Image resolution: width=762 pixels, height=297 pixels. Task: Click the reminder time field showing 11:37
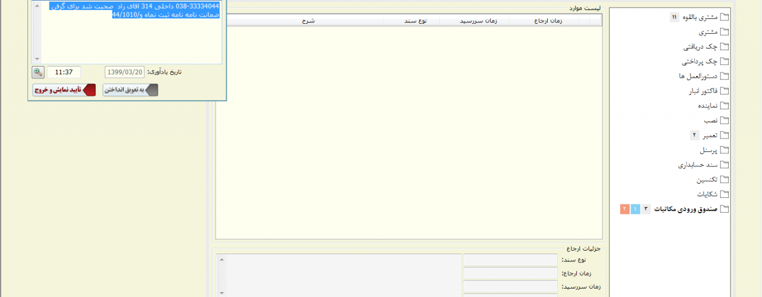pyautogui.click(x=64, y=72)
